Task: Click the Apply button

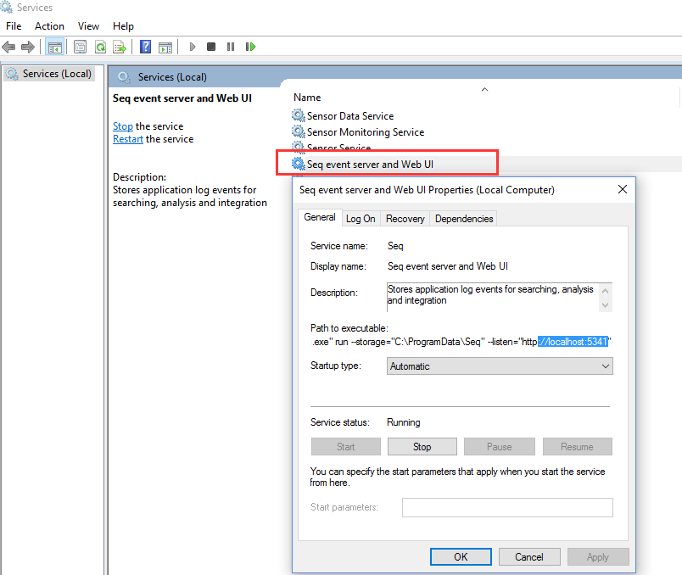Action: point(598,556)
